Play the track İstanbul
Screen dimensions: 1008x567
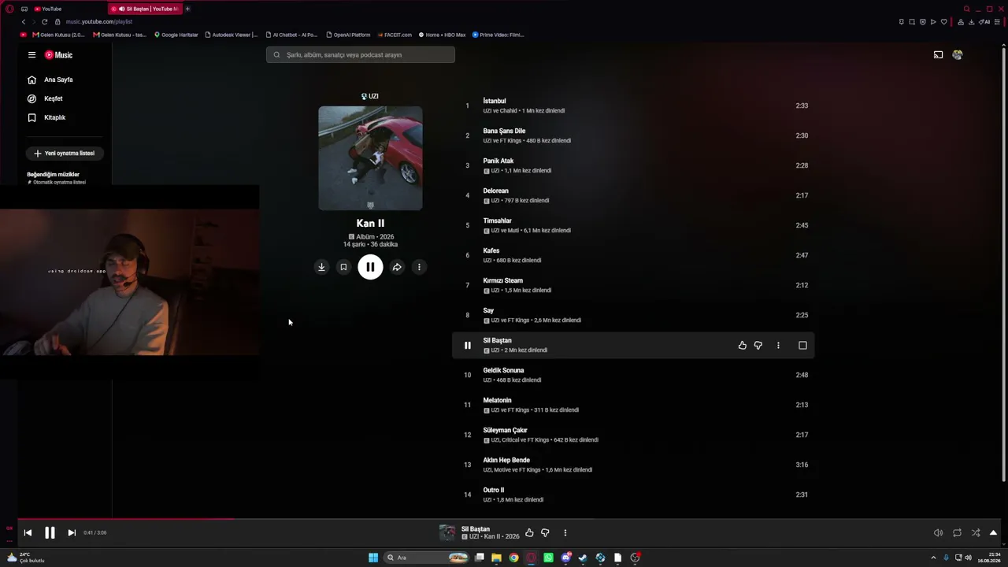click(495, 101)
